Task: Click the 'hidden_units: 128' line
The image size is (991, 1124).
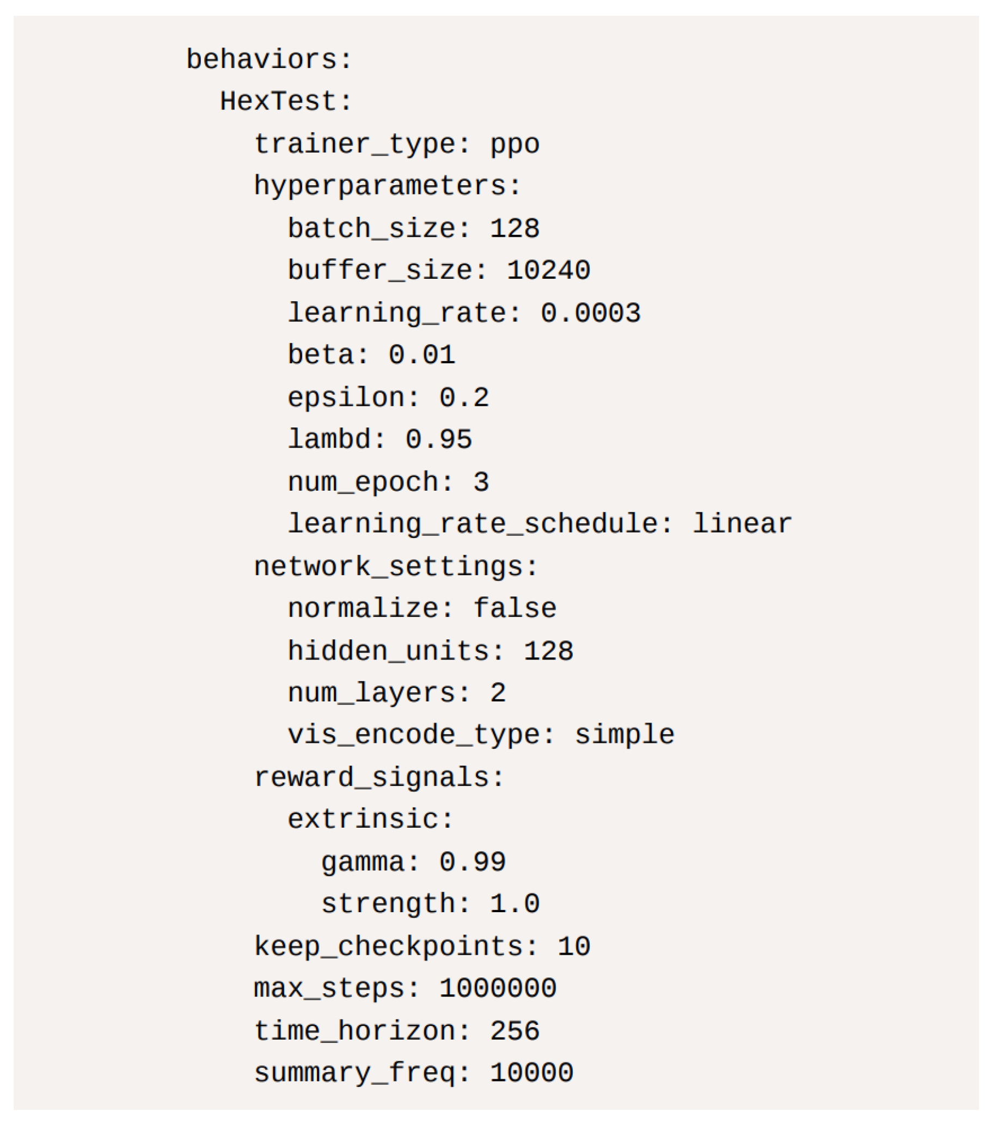Action: [x=431, y=652]
